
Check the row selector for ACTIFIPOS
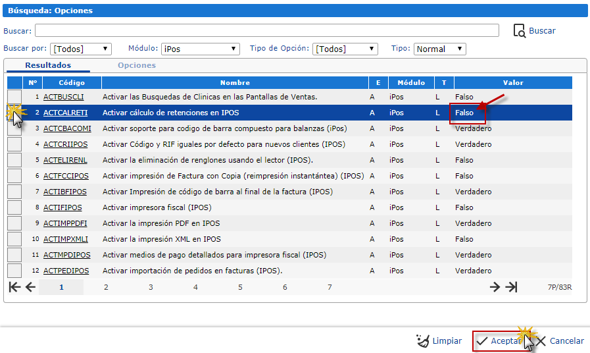[14, 207]
